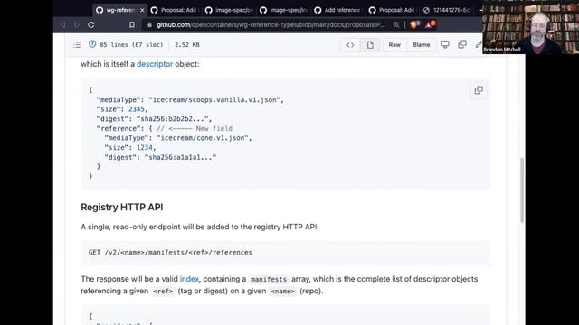This screenshot has width=579, height=325.
Task: Click the GET /v2 references endpoint text
Action: pyautogui.click(x=170, y=253)
